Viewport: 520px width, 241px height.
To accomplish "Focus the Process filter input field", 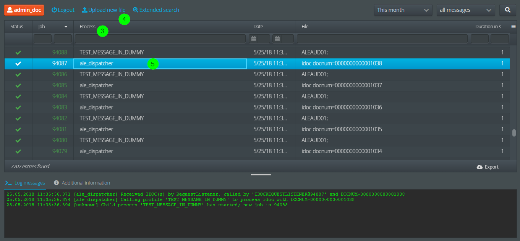I will click(160, 39).
